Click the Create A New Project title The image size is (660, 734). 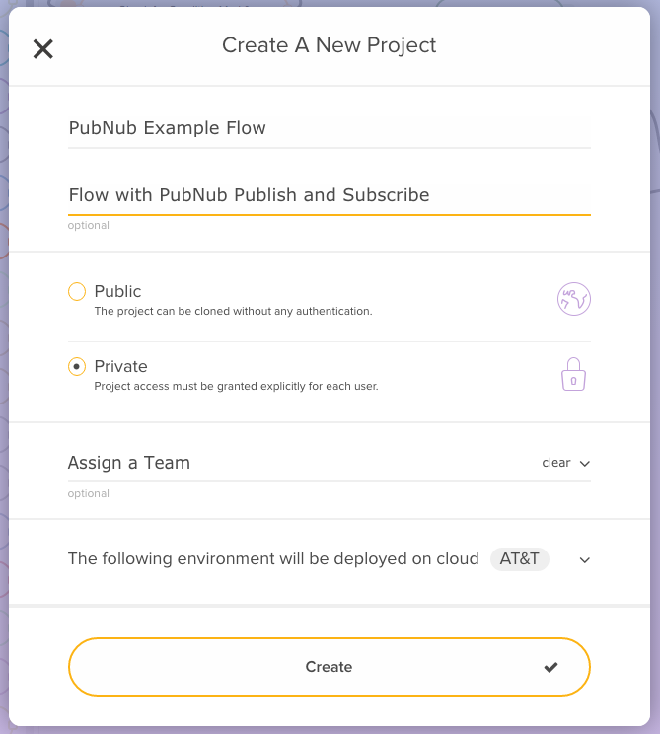[329, 45]
